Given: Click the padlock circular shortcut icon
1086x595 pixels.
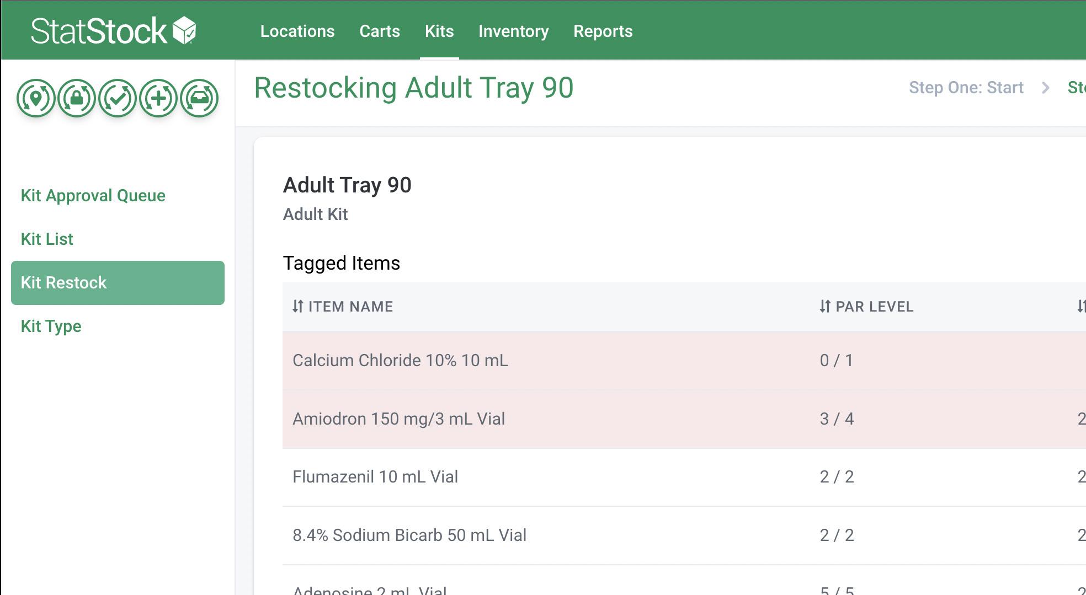Looking at the screenshot, I should 77,98.
